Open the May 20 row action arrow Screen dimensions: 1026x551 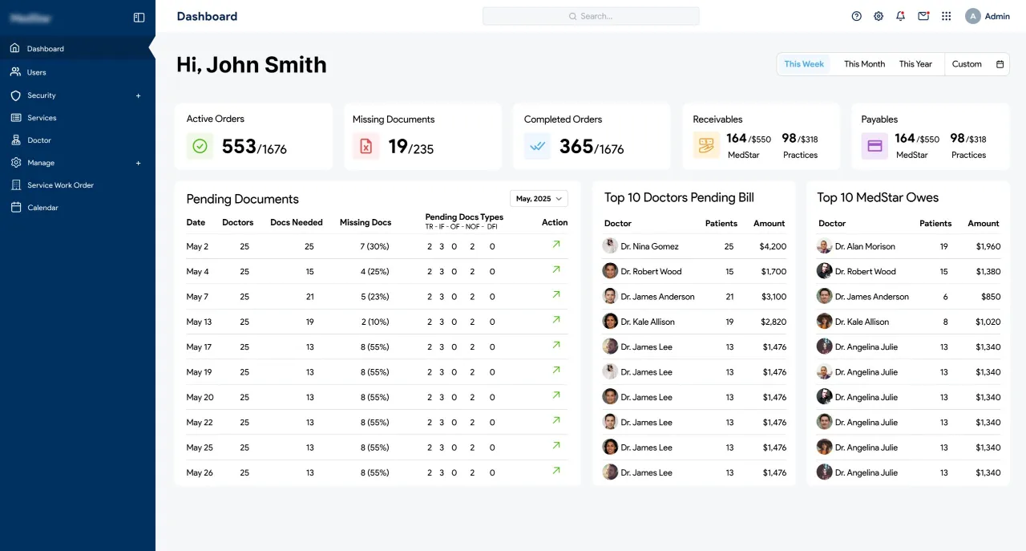click(556, 395)
